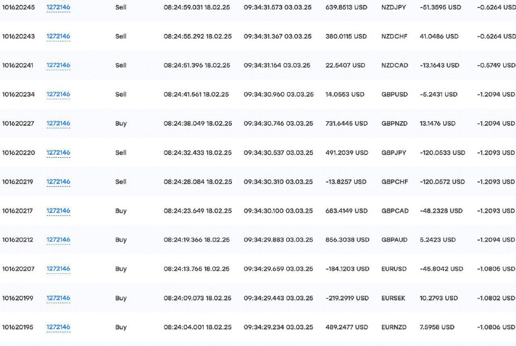Open account link 1272146 in GBPNZD row
Screen dimensions: 516x346
(58, 123)
